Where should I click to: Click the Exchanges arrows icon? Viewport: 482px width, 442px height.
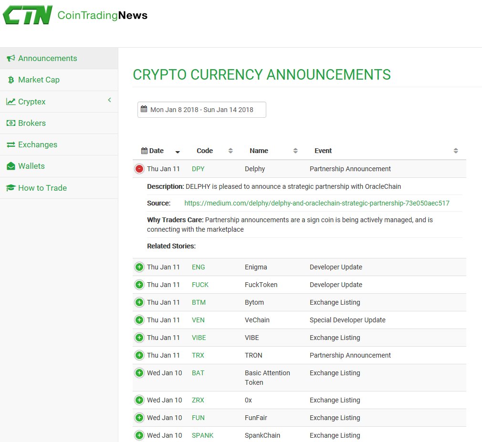[x=11, y=144]
